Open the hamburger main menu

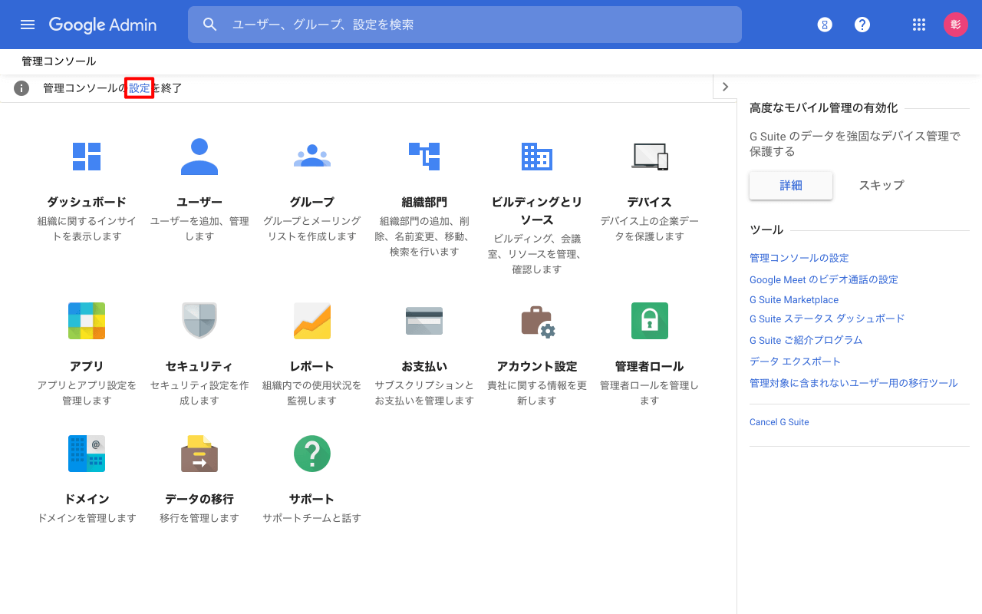28,25
